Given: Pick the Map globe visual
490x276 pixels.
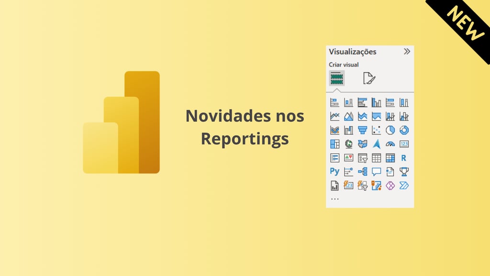Looking at the screenshot, I should 348,144.
